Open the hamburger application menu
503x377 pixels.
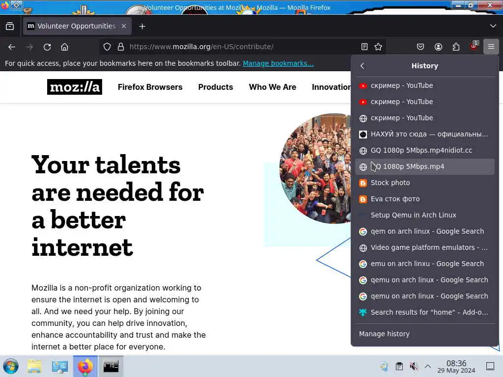[491, 47]
